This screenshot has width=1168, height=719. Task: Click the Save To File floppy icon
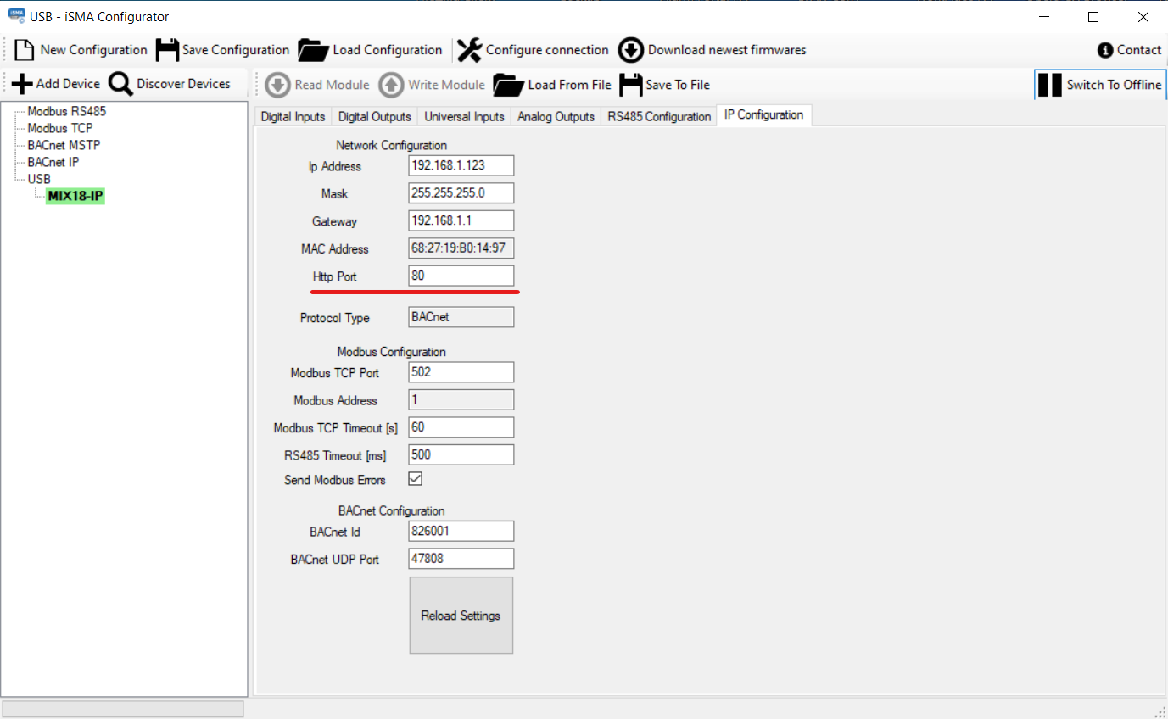click(630, 85)
